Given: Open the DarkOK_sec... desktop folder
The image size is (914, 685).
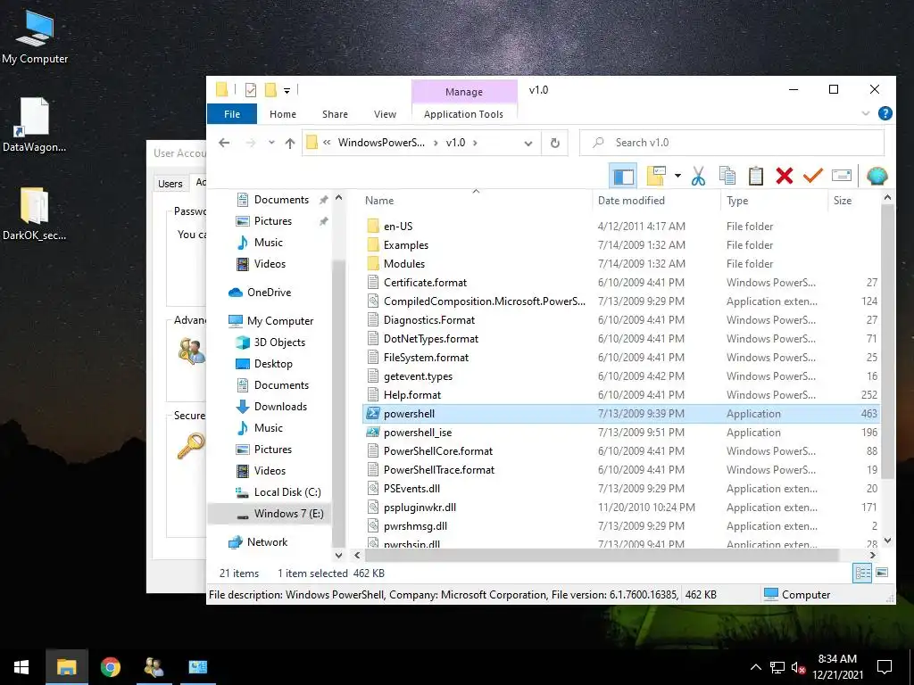Looking at the screenshot, I should [x=35, y=214].
